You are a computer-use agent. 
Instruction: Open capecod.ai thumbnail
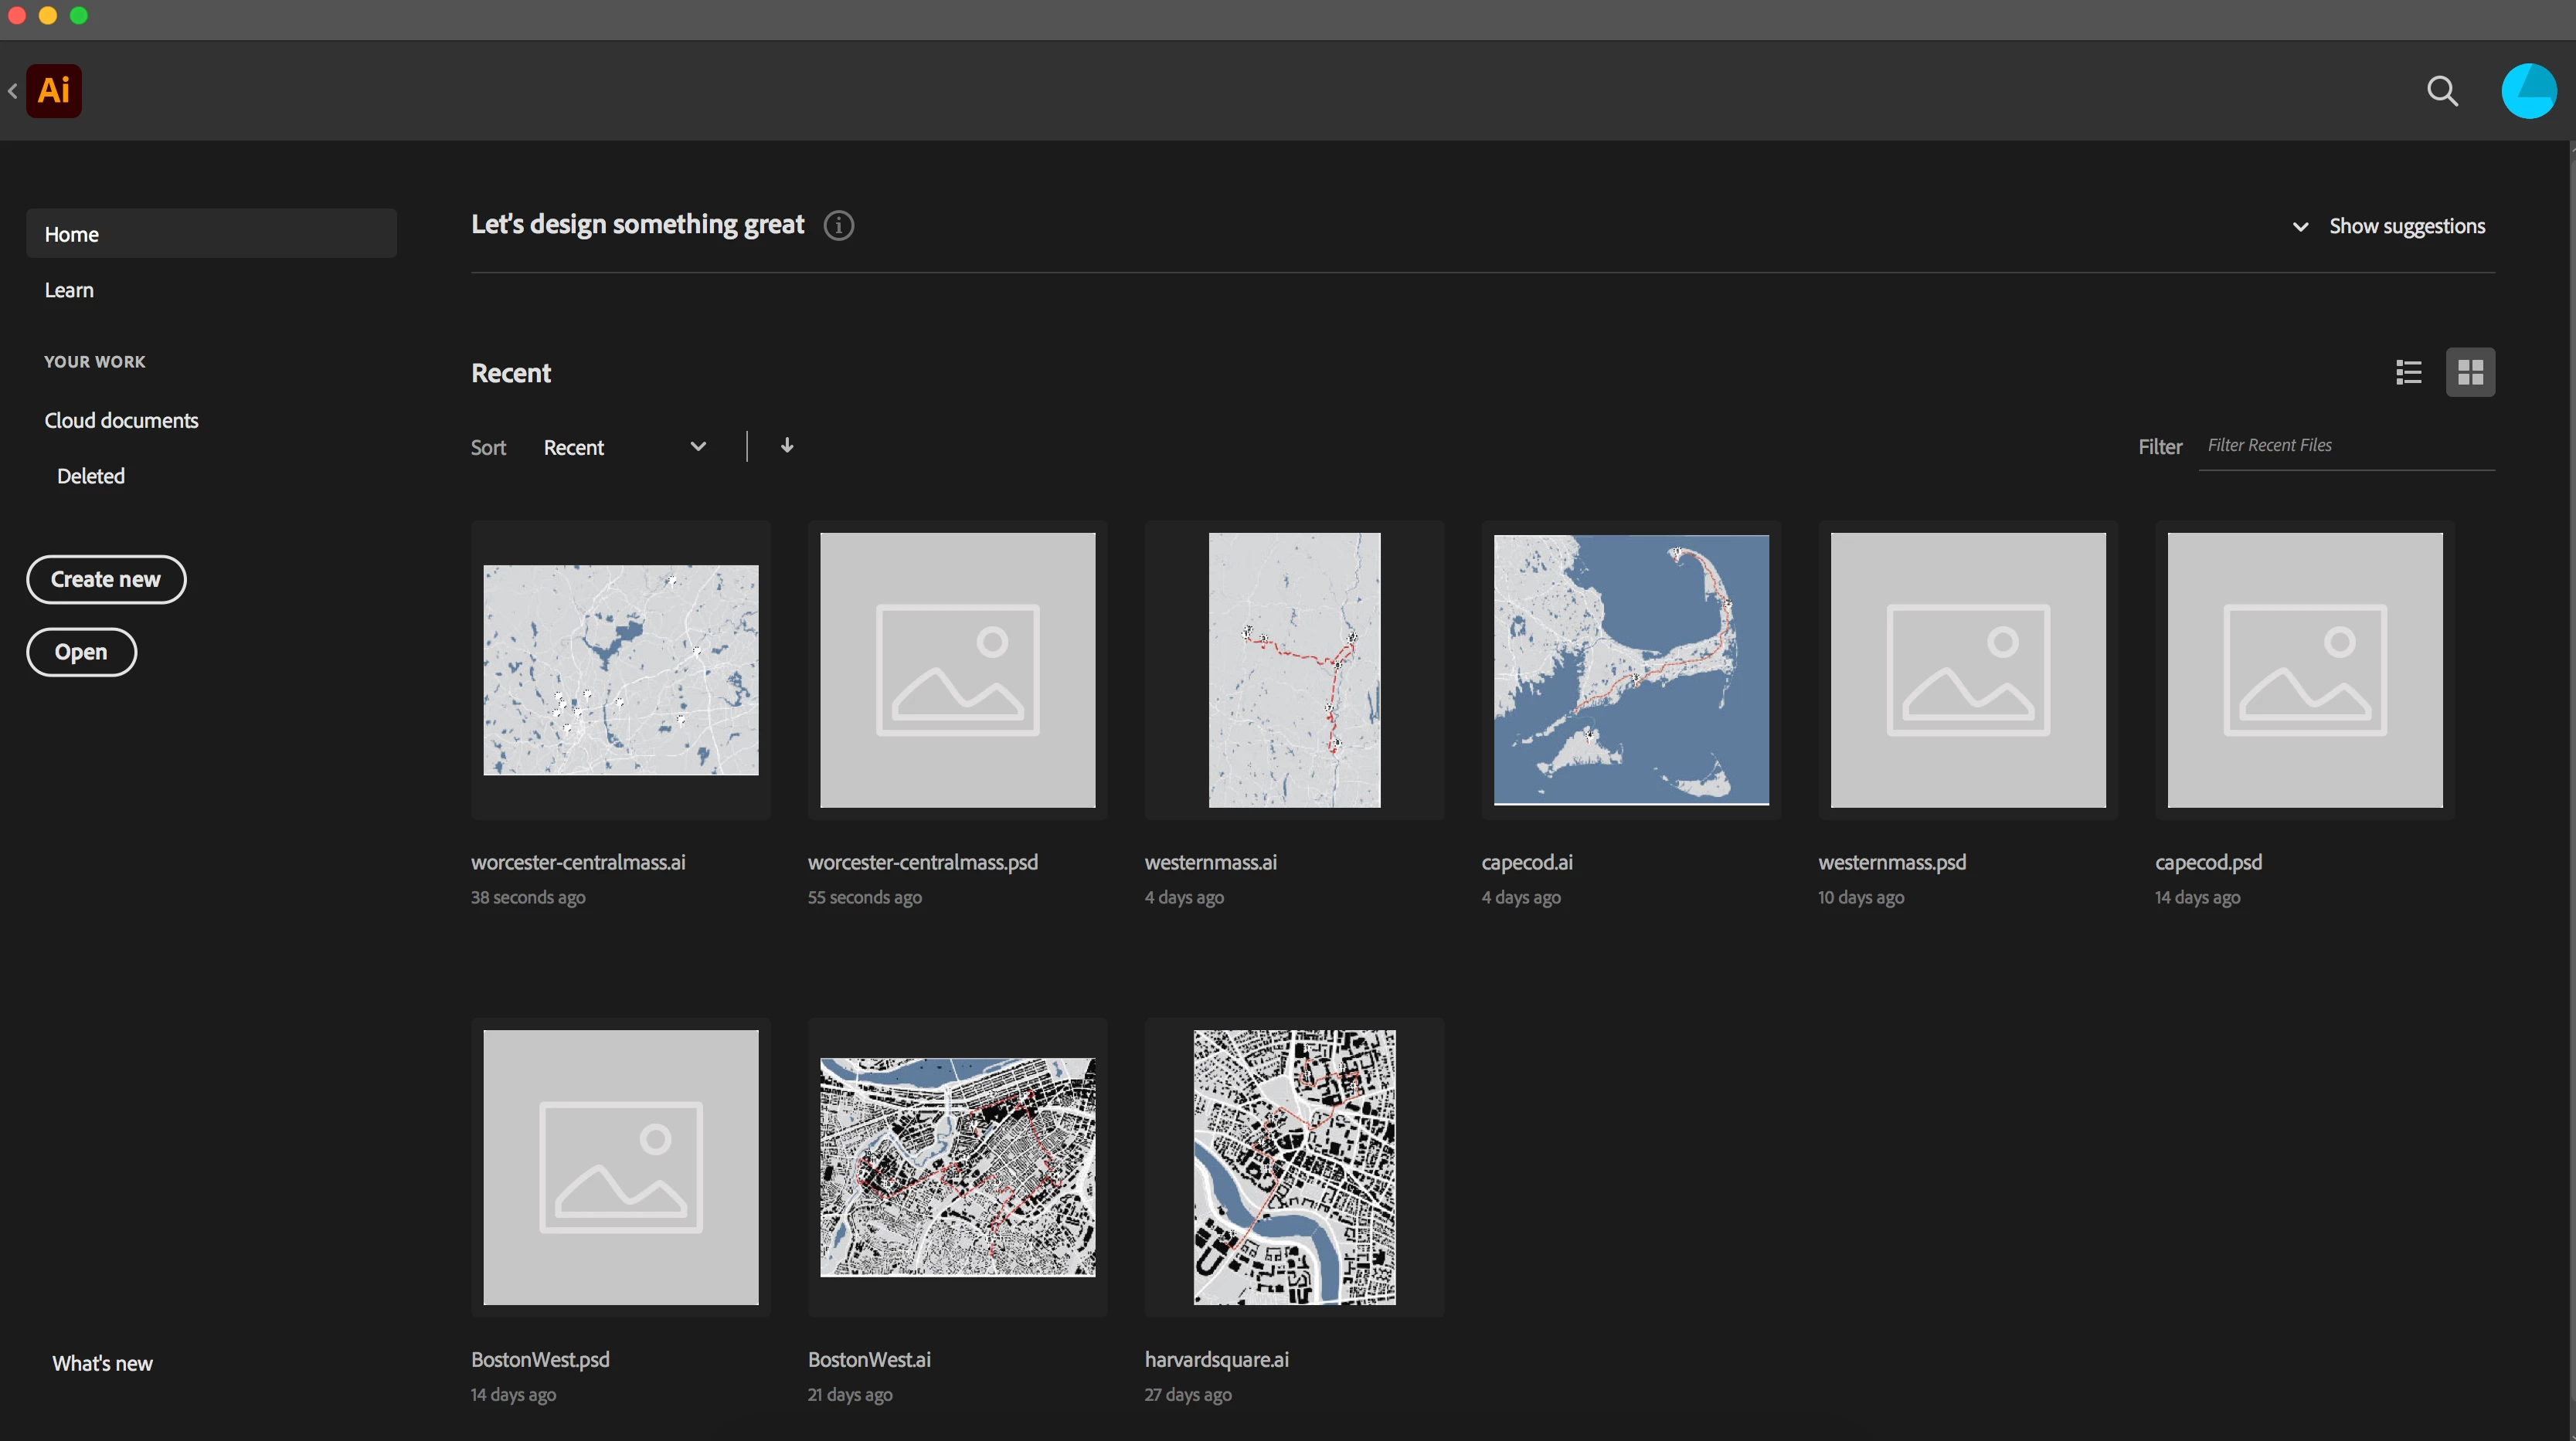[1630, 670]
